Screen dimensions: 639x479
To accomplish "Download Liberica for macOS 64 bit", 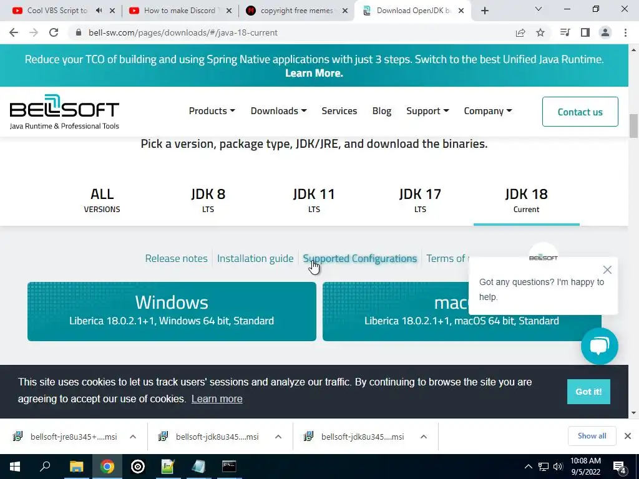I will [x=462, y=311].
